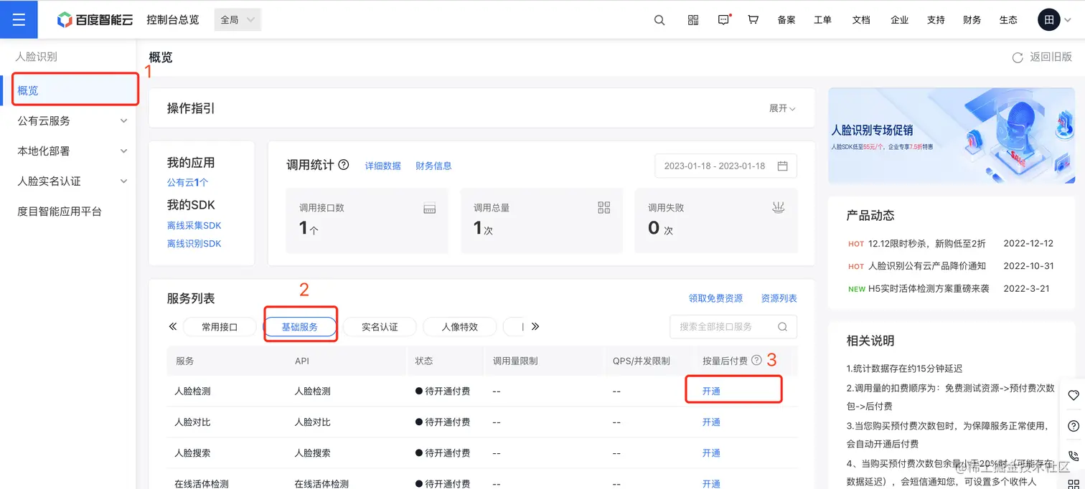
Task: Click 返回旧版 link
Action: coord(1051,57)
